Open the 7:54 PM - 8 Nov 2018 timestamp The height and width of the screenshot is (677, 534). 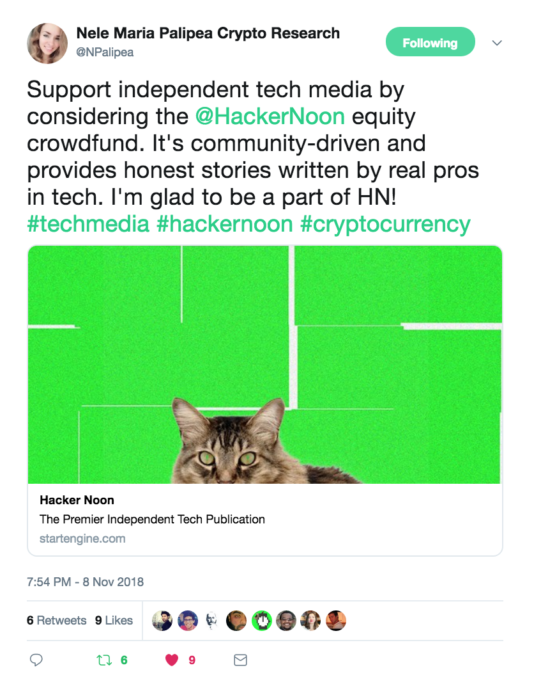(85, 582)
